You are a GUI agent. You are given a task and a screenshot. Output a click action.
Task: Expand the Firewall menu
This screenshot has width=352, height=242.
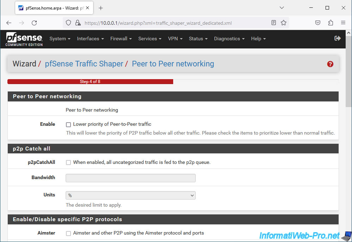pyautogui.click(x=121, y=39)
